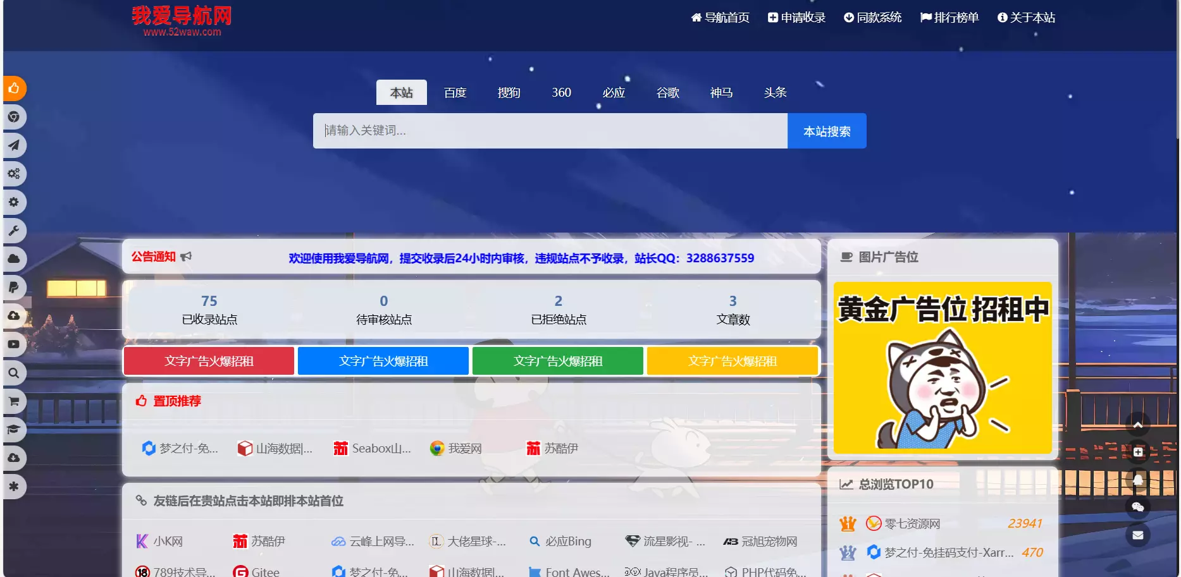This screenshot has width=1181, height=577.
Task: Open the 零七资源网 link in TOP10 list
Action: coord(912,523)
